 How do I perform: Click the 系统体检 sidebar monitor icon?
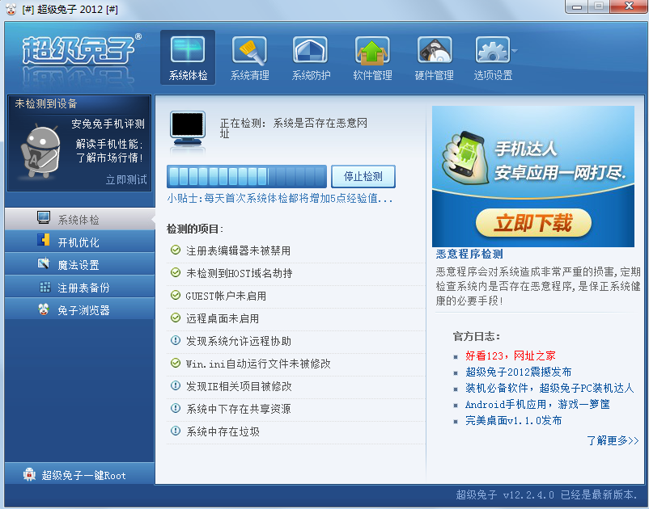click(x=44, y=217)
